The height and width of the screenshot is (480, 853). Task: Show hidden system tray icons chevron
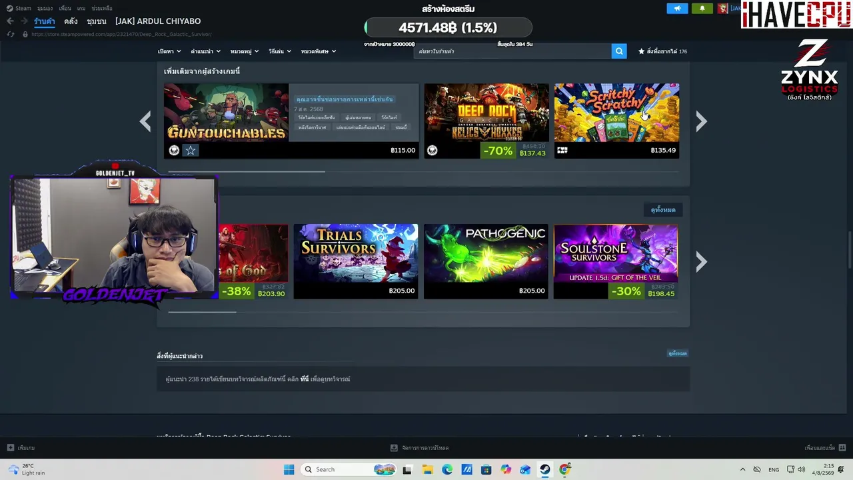[x=742, y=469]
